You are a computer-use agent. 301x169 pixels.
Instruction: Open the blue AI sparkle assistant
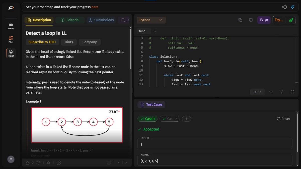coord(292,7)
